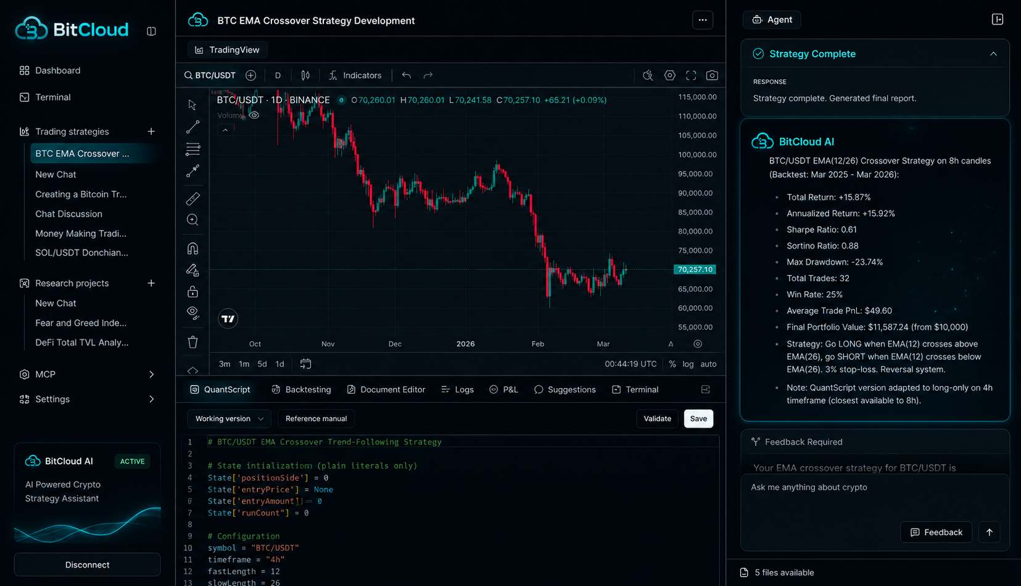Switch to the P&L tab
The image size is (1021, 586).
[x=503, y=389]
